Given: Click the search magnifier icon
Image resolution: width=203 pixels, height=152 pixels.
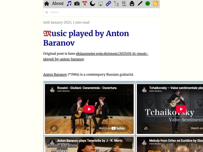Looking at the screenshot, I should 47,12.
